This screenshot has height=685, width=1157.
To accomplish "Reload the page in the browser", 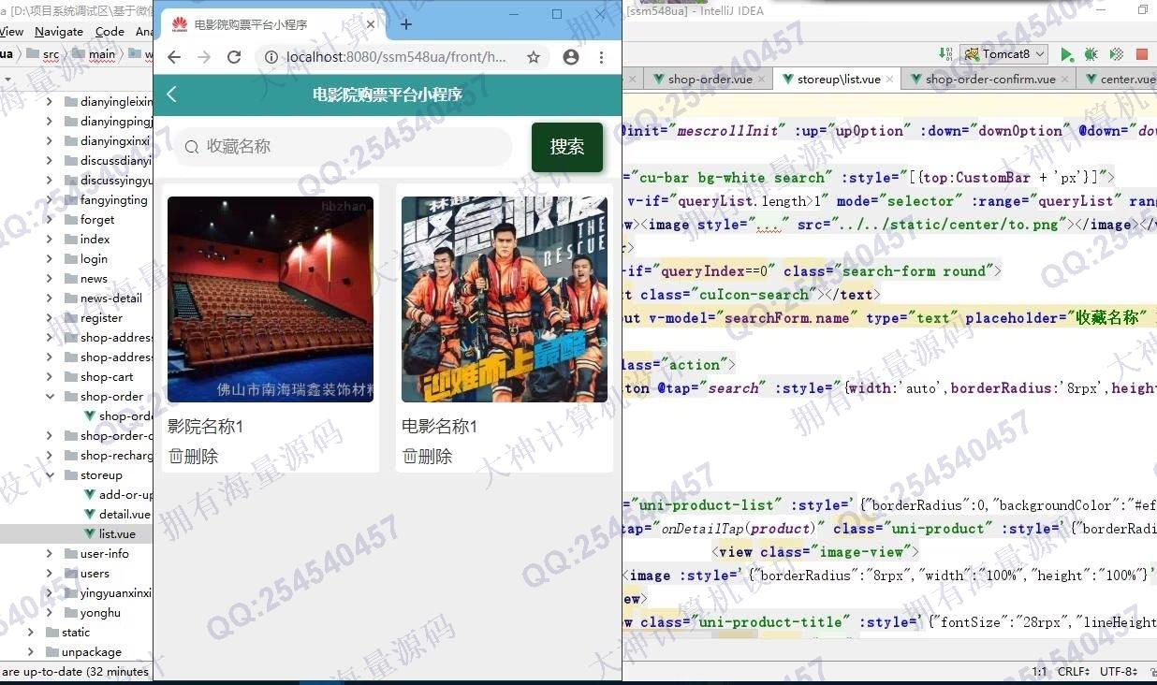I will [x=234, y=57].
